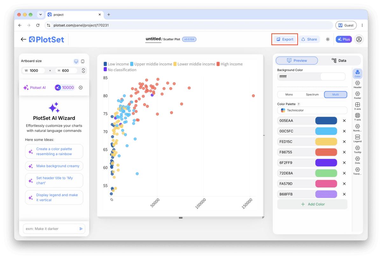Click Add Color button

pos(312,204)
